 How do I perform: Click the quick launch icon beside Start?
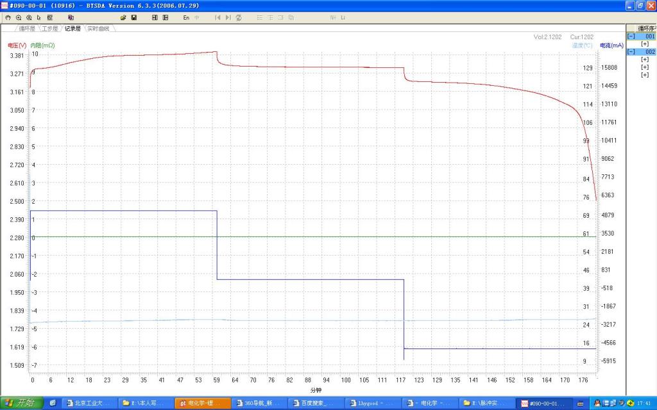(x=53, y=403)
